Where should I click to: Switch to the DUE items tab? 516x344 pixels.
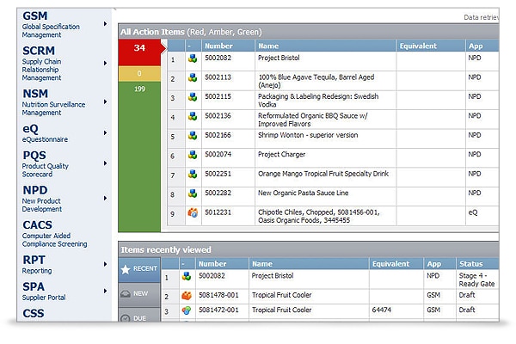(x=138, y=317)
